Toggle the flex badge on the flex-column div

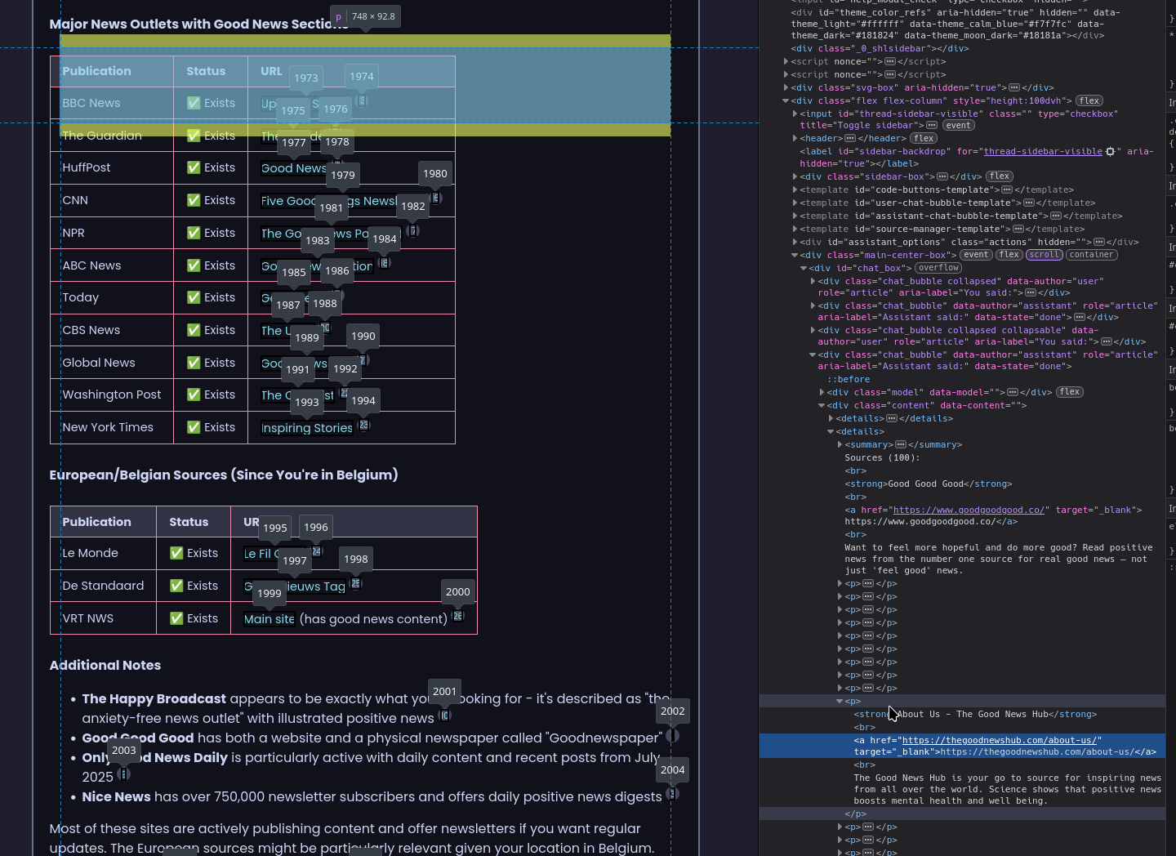tap(1089, 100)
